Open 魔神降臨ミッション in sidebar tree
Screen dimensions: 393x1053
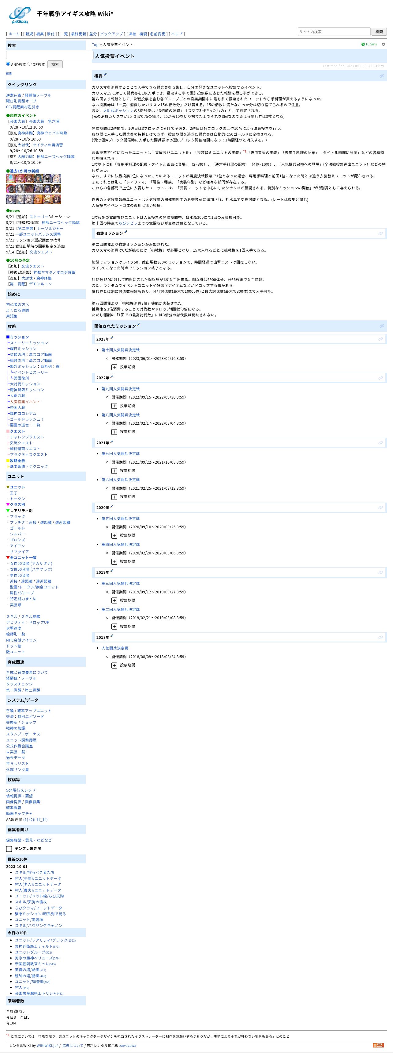click(x=27, y=390)
